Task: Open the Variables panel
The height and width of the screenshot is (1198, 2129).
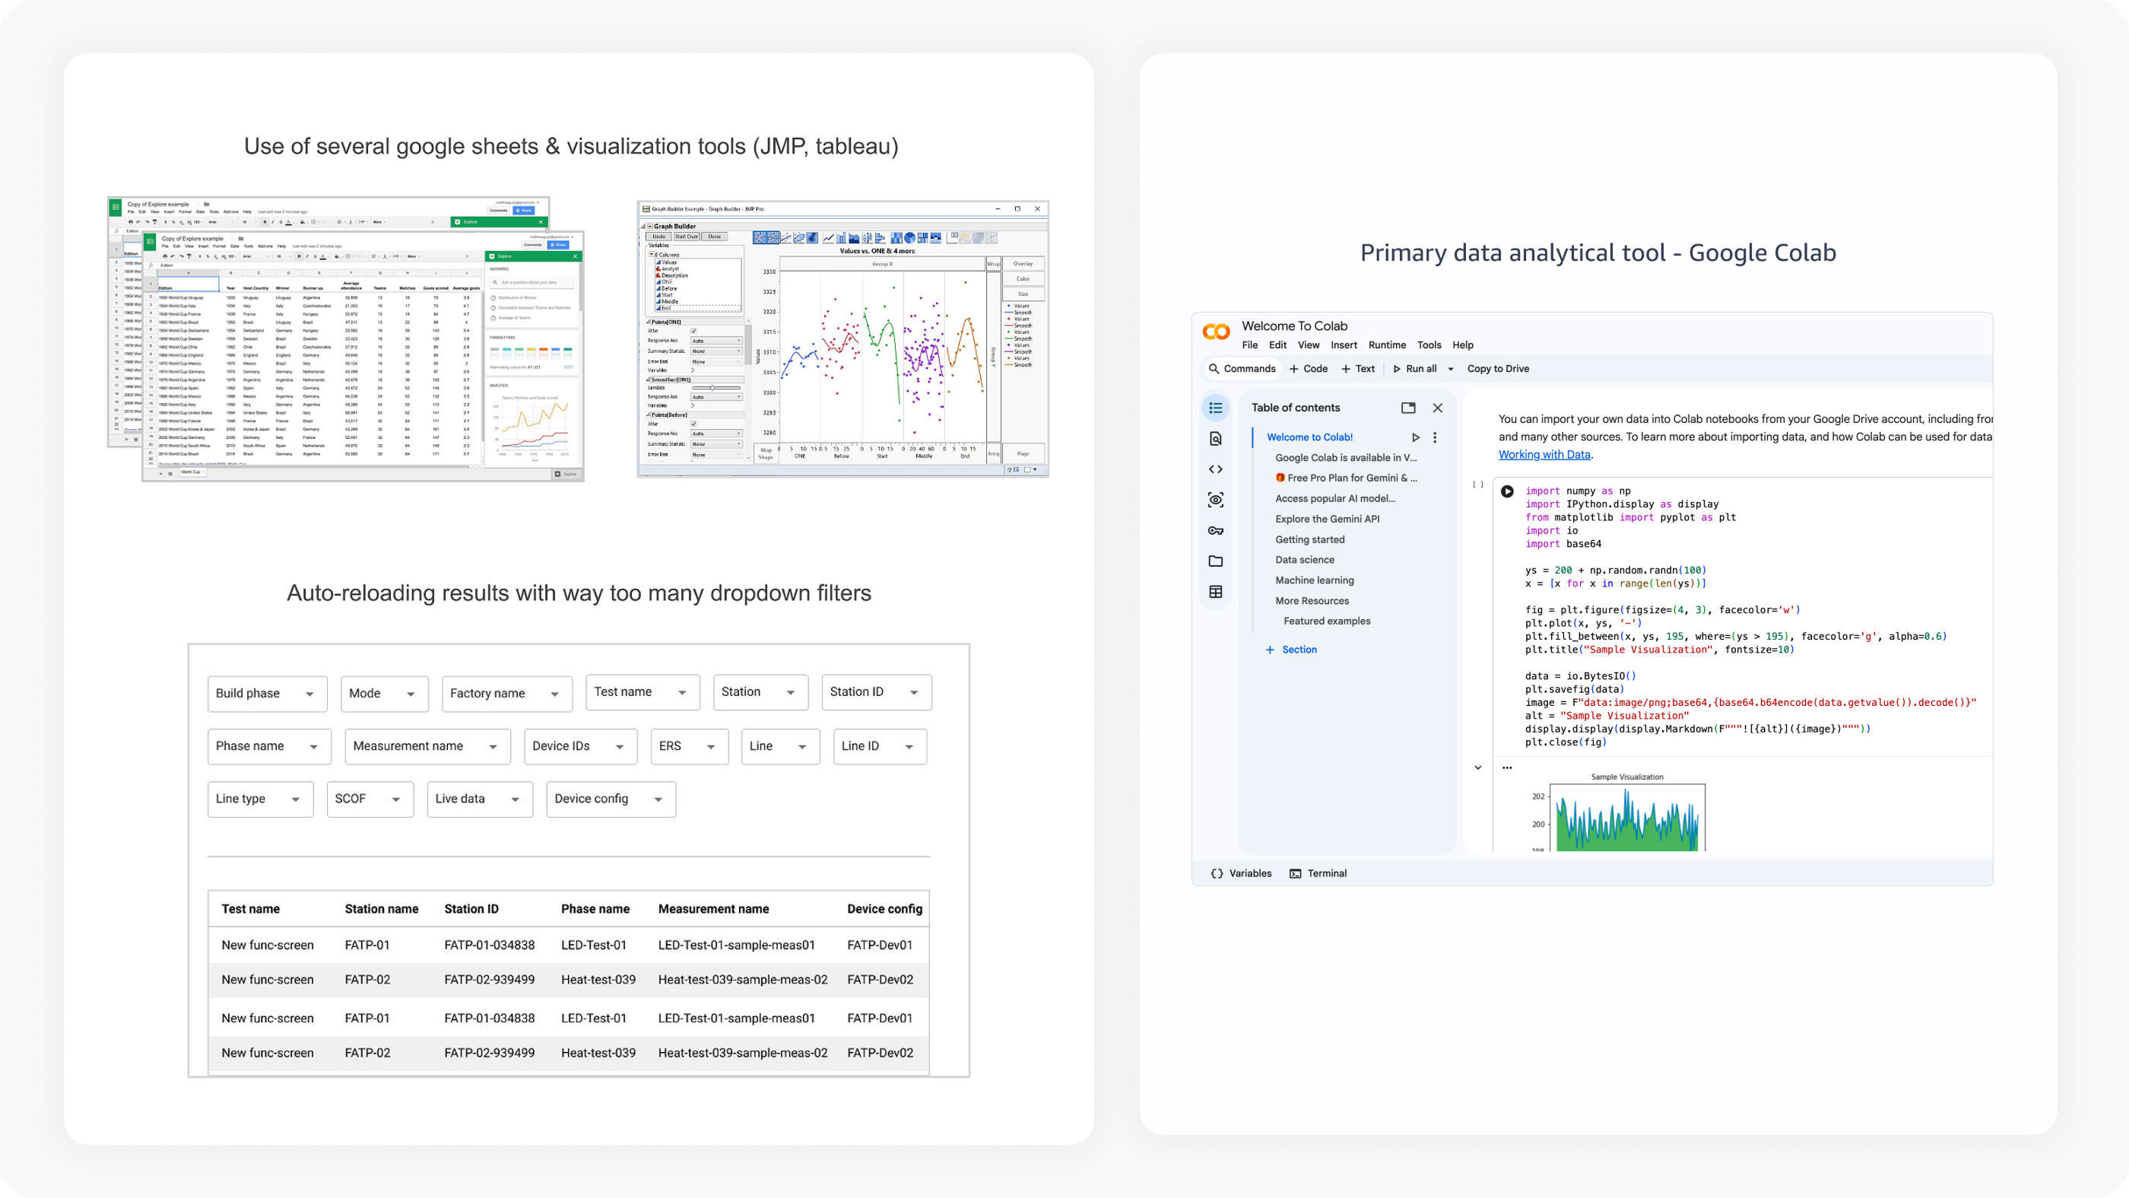Action: pos(1241,873)
